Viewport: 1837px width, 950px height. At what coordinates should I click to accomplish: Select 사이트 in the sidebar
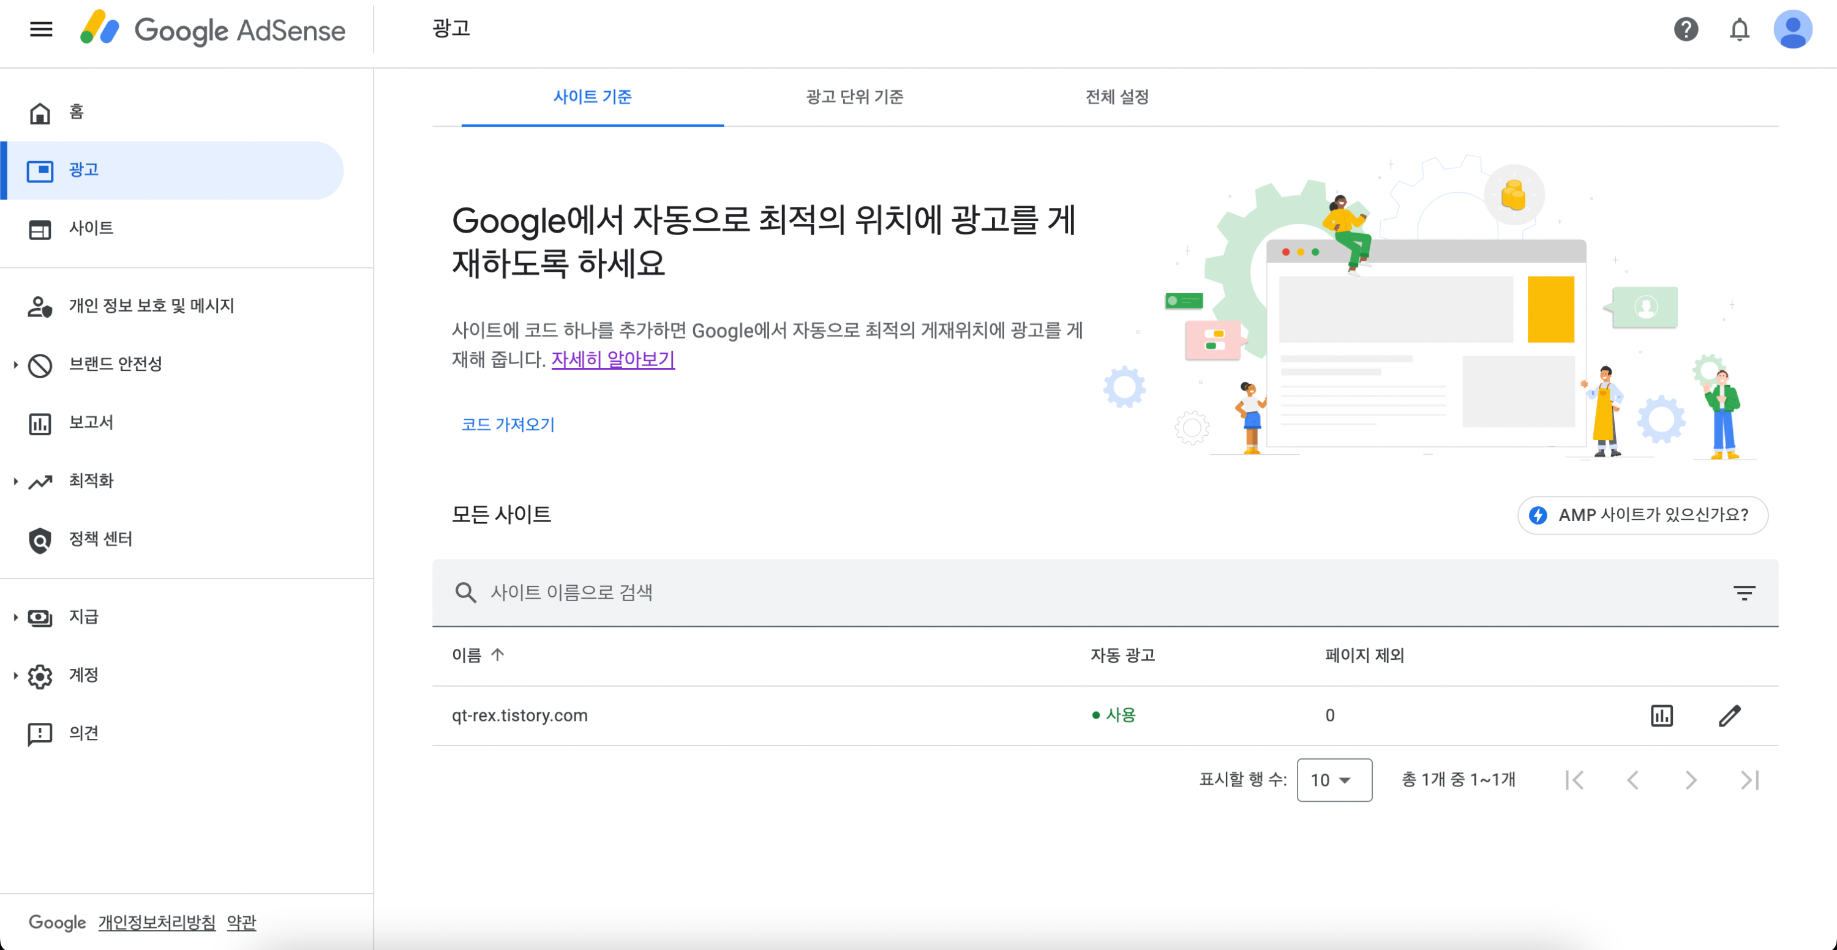[91, 228]
